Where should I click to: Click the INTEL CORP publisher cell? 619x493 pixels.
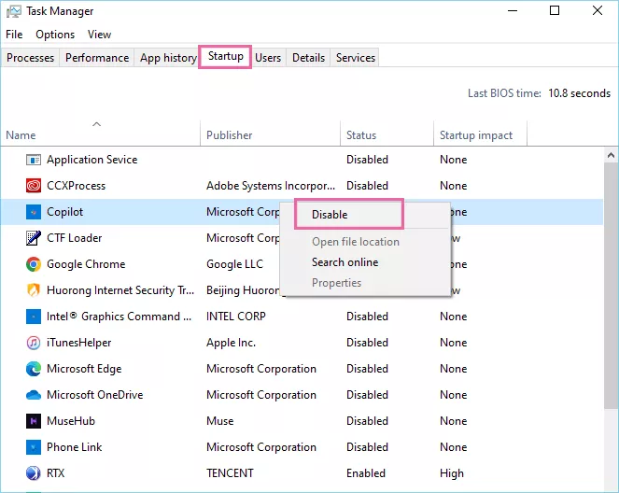click(x=235, y=317)
